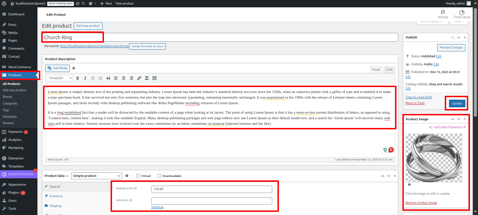Open the Paragraph format dropdown
The height and width of the screenshot is (215, 478).
pos(59,78)
